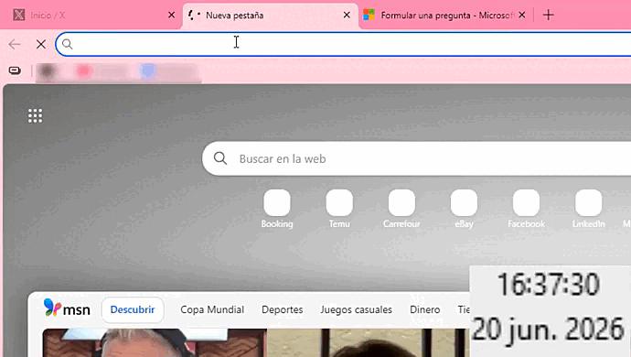Screen dimensions: 631x357
Task: Open the apps grid launcher icon
Action: (x=35, y=115)
